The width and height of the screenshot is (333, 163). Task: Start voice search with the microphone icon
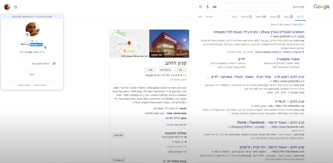pyautogui.click(x=207, y=7)
